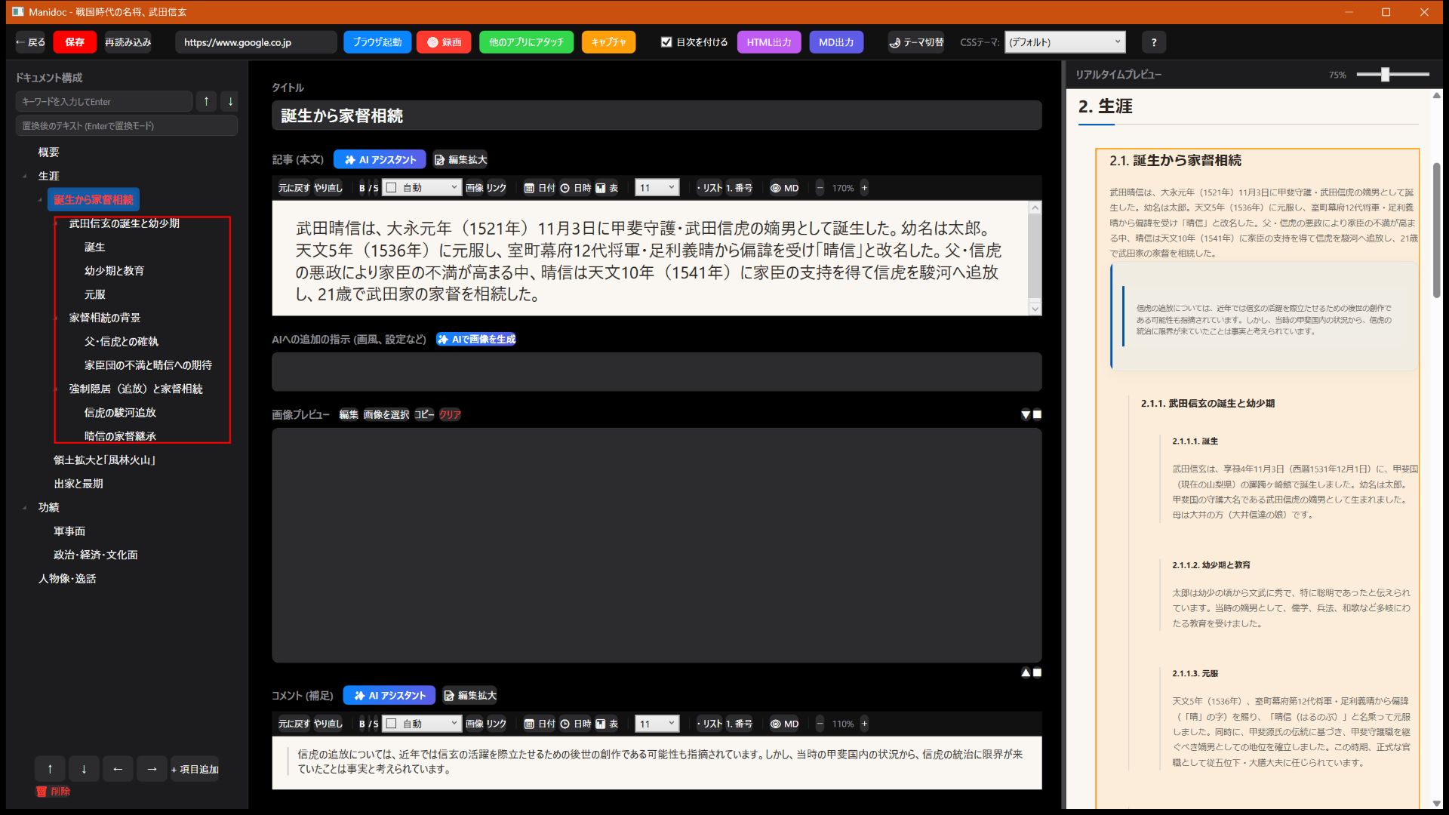Insert a date using the calendar icon
Image resolution: width=1449 pixels, height=815 pixels.
tap(528, 188)
